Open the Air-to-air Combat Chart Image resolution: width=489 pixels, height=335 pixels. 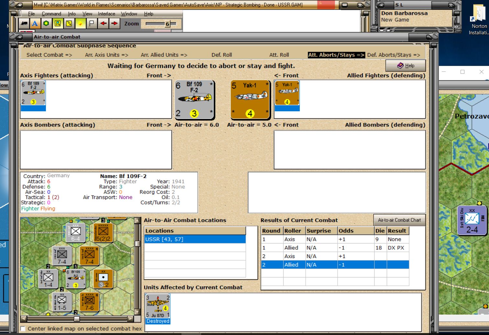point(399,220)
